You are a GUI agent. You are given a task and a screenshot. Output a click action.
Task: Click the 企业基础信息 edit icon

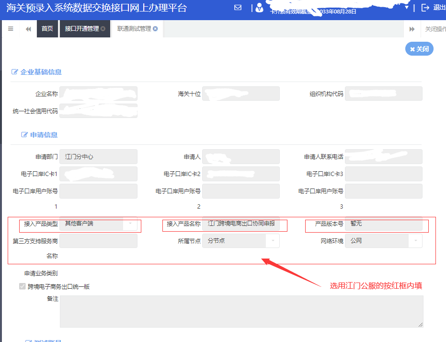[x=14, y=72]
